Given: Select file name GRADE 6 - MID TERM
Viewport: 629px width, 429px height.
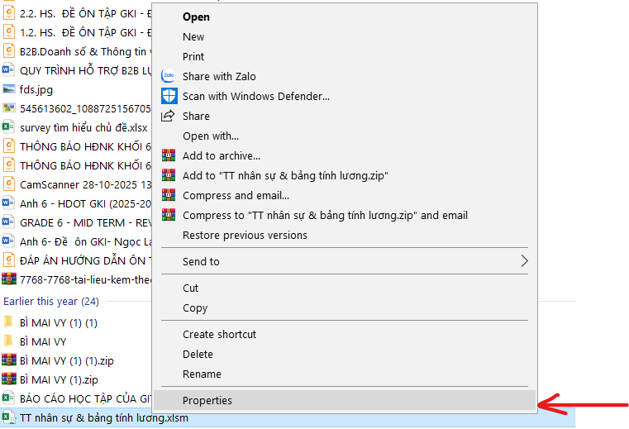Looking at the screenshot, I should [85, 222].
